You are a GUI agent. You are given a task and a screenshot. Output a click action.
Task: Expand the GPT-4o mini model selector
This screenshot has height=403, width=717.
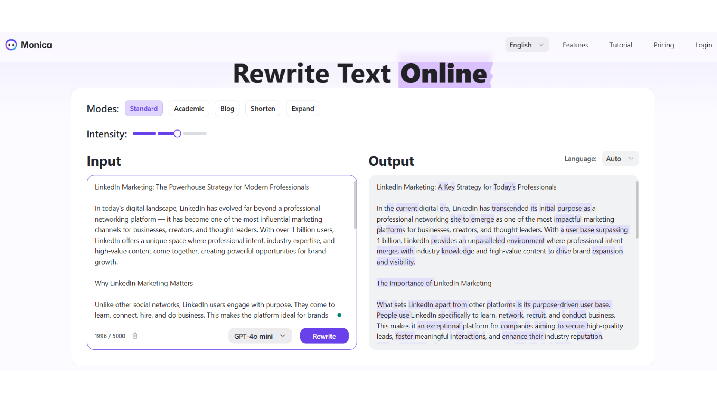coord(260,336)
